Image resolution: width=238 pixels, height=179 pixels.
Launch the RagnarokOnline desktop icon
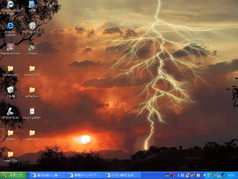point(11,49)
